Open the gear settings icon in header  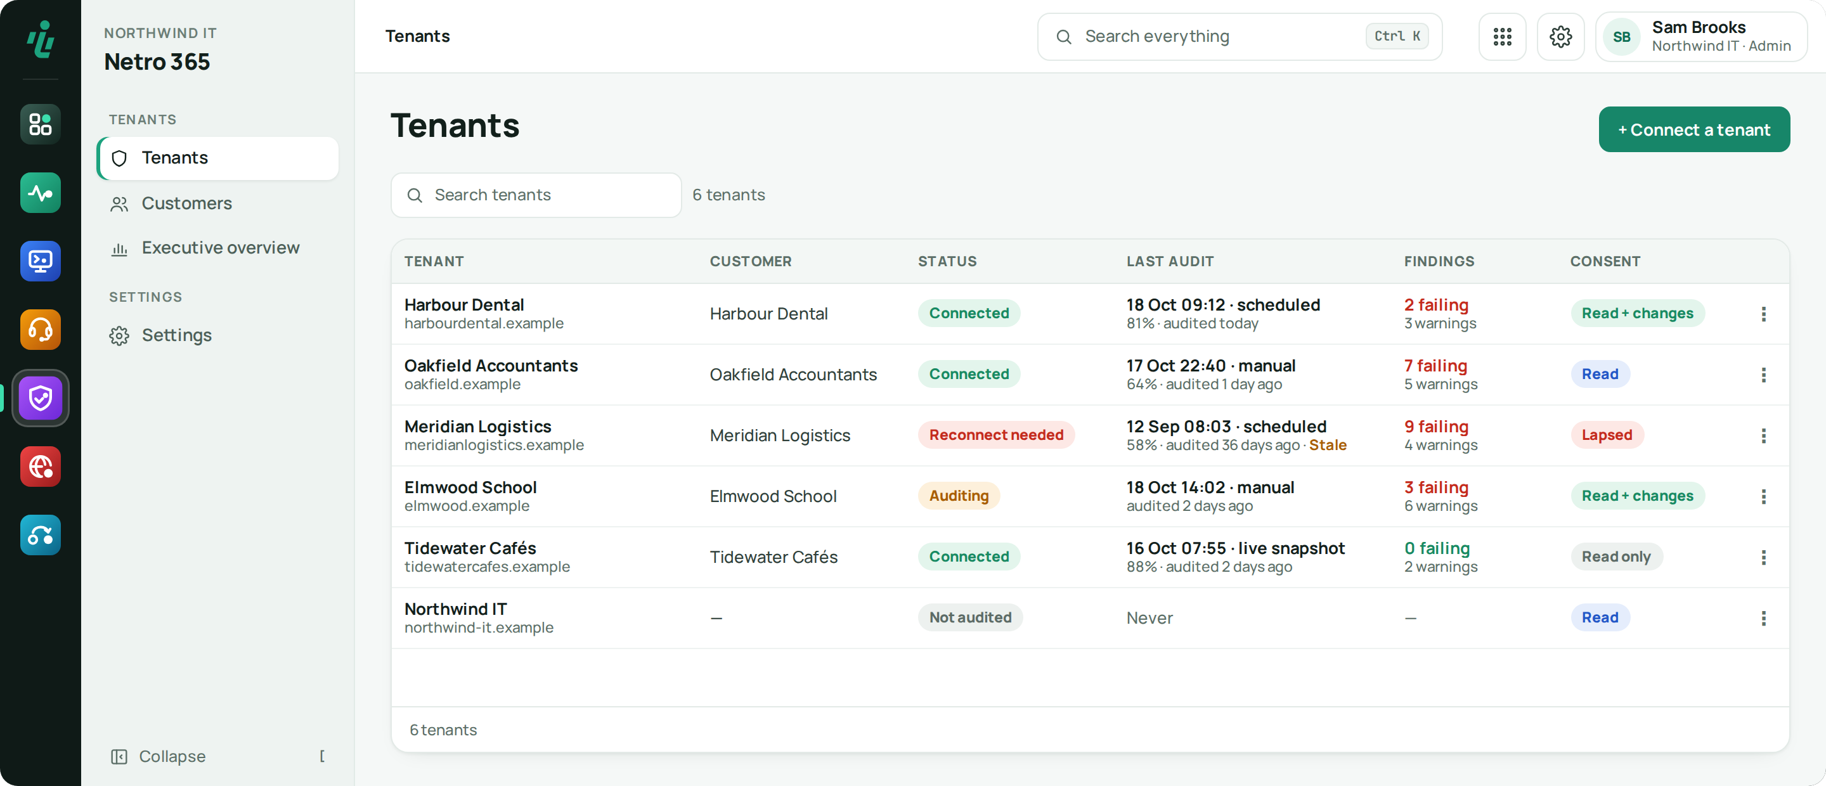click(x=1560, y=36)
